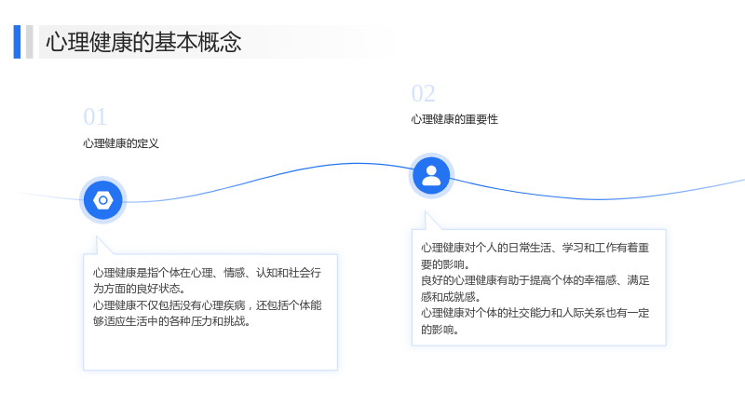Viewport: 745px width, 419px height.
Task: Click the blue person profile icon
Action: (431, 176)
